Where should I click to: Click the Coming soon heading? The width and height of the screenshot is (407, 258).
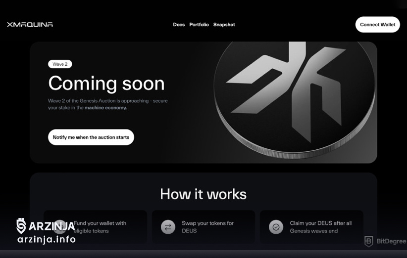click(x=106, y=84)
